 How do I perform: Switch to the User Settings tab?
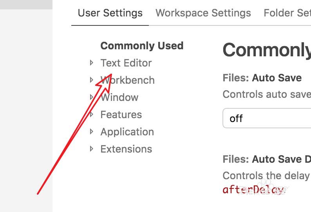point(110,13)
